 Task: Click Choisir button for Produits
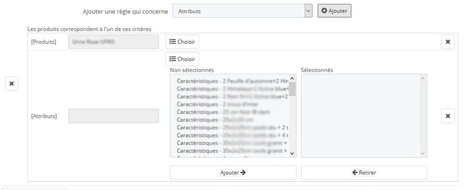click(x=182, y=42)
